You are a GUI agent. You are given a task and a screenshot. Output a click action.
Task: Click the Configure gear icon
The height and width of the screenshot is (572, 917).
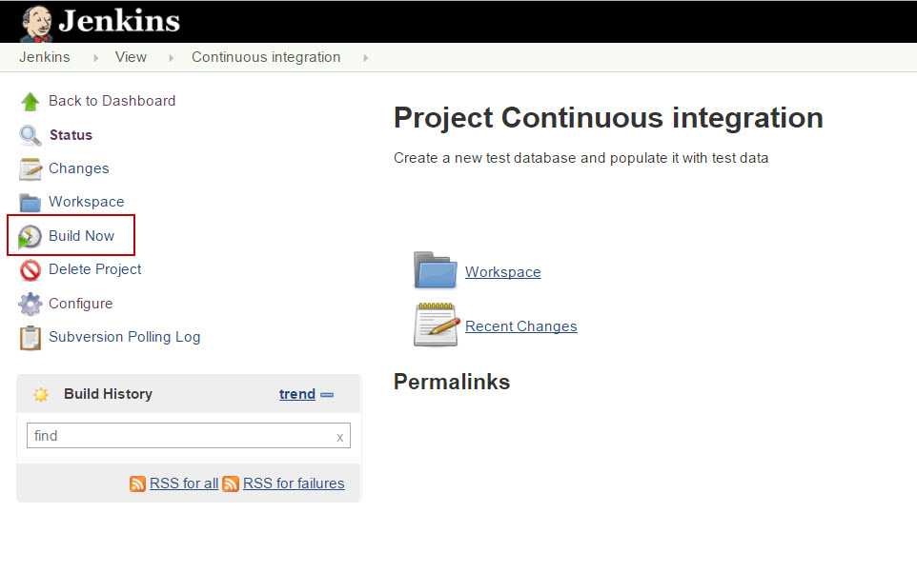click(x=31, y=304)
